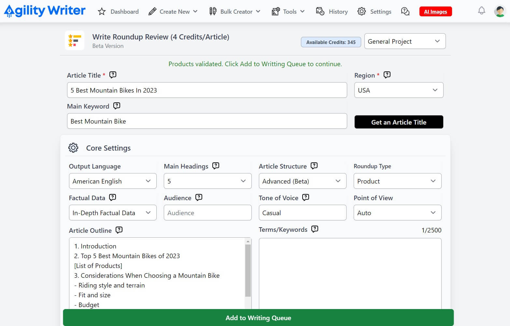Show help tooltip for Article Outline

[119, 230]
